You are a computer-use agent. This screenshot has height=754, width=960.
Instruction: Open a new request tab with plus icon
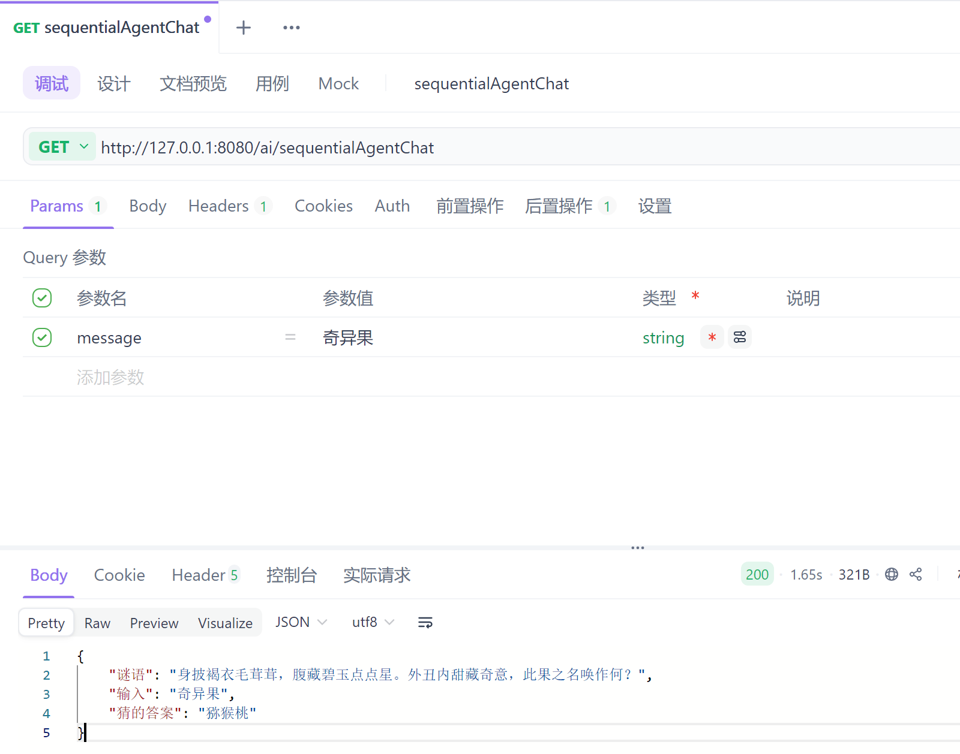tap(244, 28)
